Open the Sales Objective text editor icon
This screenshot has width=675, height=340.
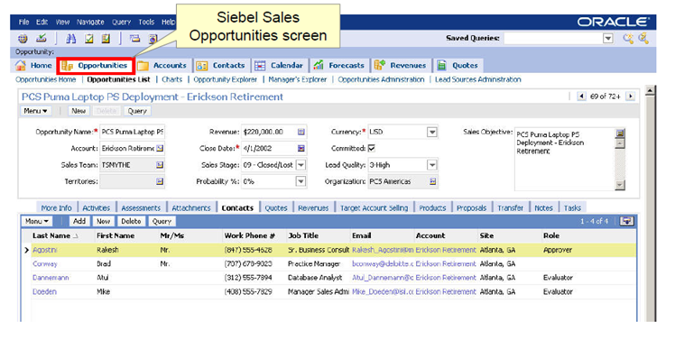[x=620, y=133]
